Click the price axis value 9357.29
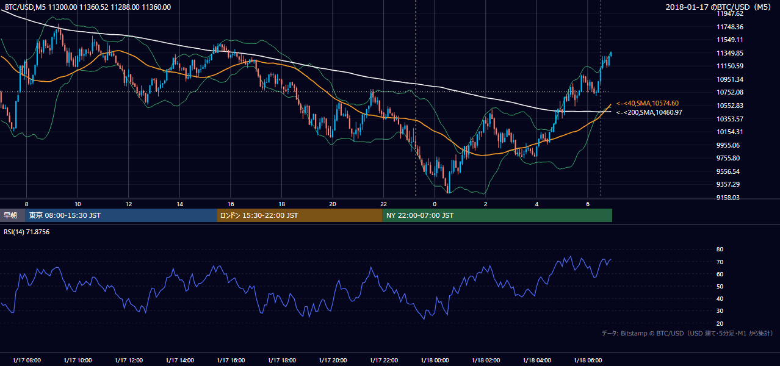 (729, 184)
